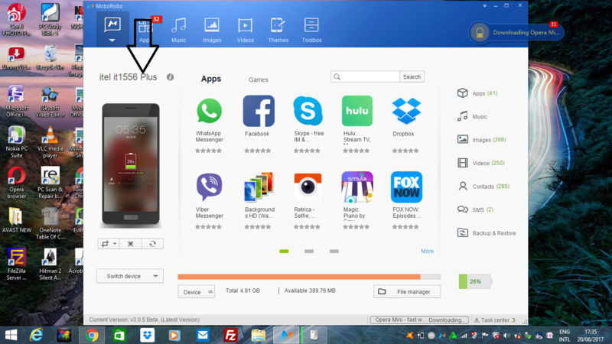Open Google Chrome from taskbar
612x344 pixels.
(x=92, y=335)
